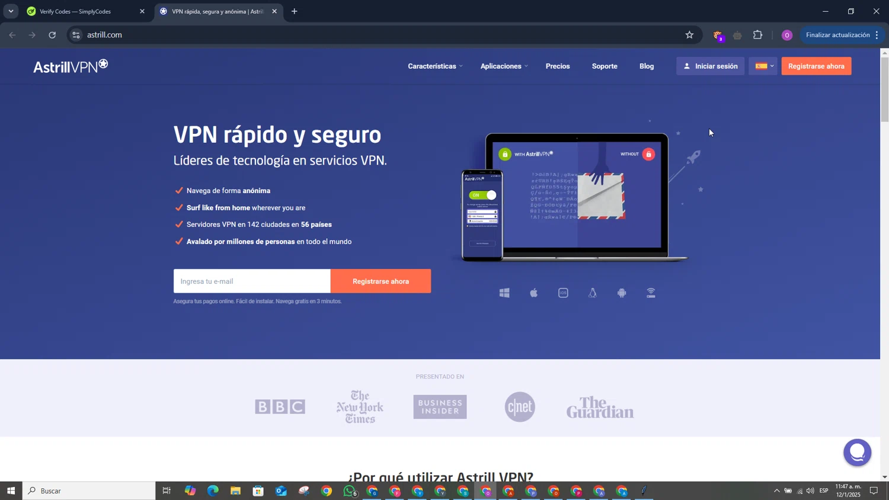889x500 pixels.
Task: Bookmark this page with the star icon
Action: 689,35
